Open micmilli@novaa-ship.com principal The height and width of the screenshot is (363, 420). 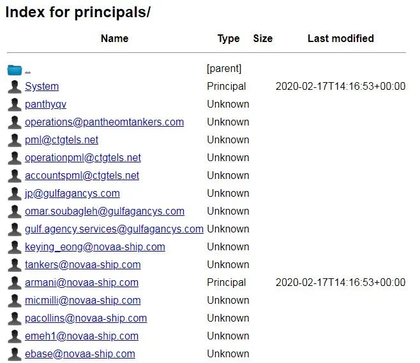[x=83, y=301]
